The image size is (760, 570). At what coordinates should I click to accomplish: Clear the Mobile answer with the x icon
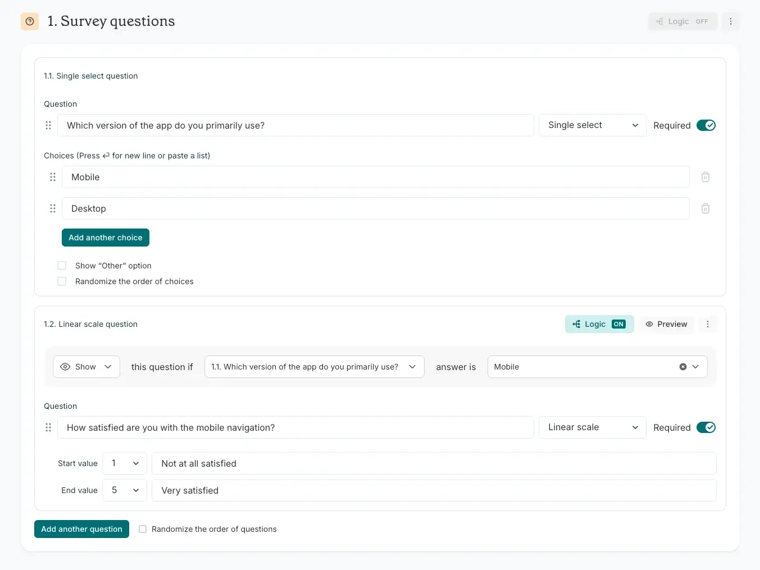tap(682, 367)
